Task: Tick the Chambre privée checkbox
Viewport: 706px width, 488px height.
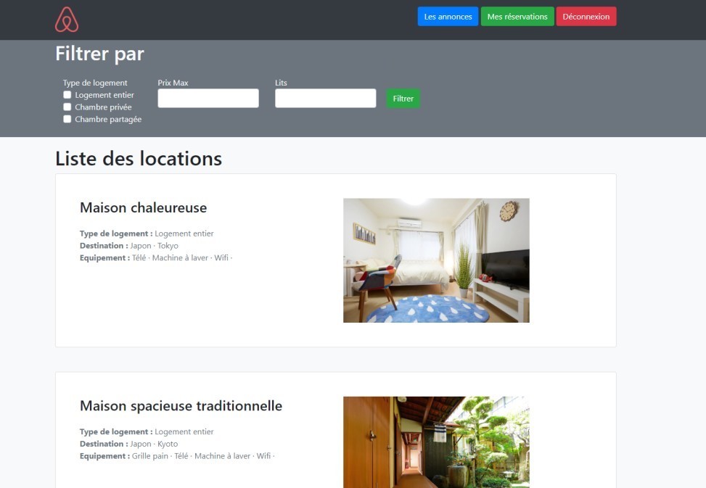Action: pyautogui.click(x=67, y=107)
